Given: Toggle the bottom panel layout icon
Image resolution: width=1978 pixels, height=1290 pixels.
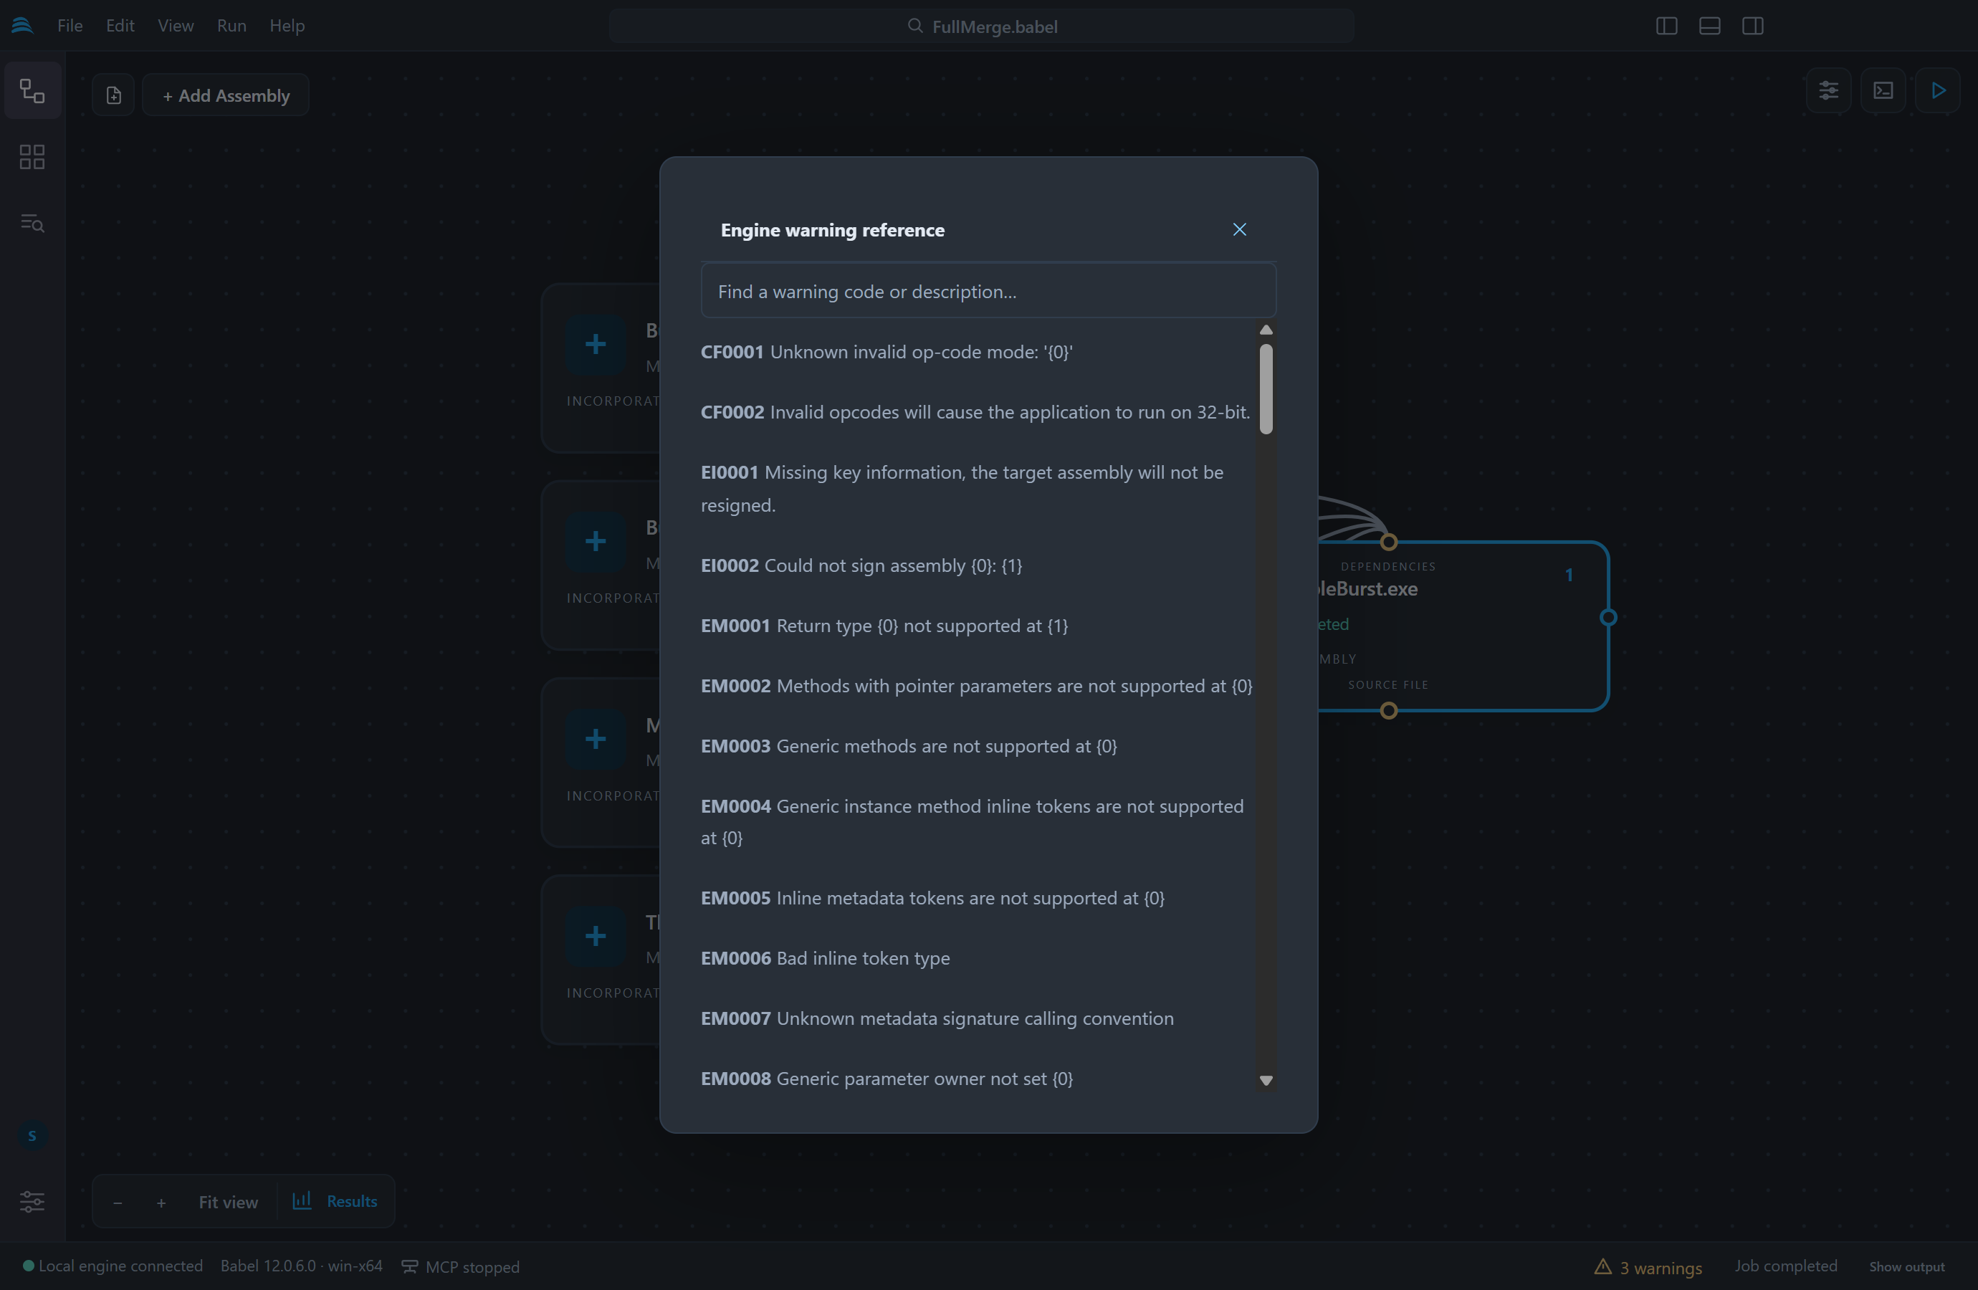Looking at the screenshot, I should click(1709, 26).
